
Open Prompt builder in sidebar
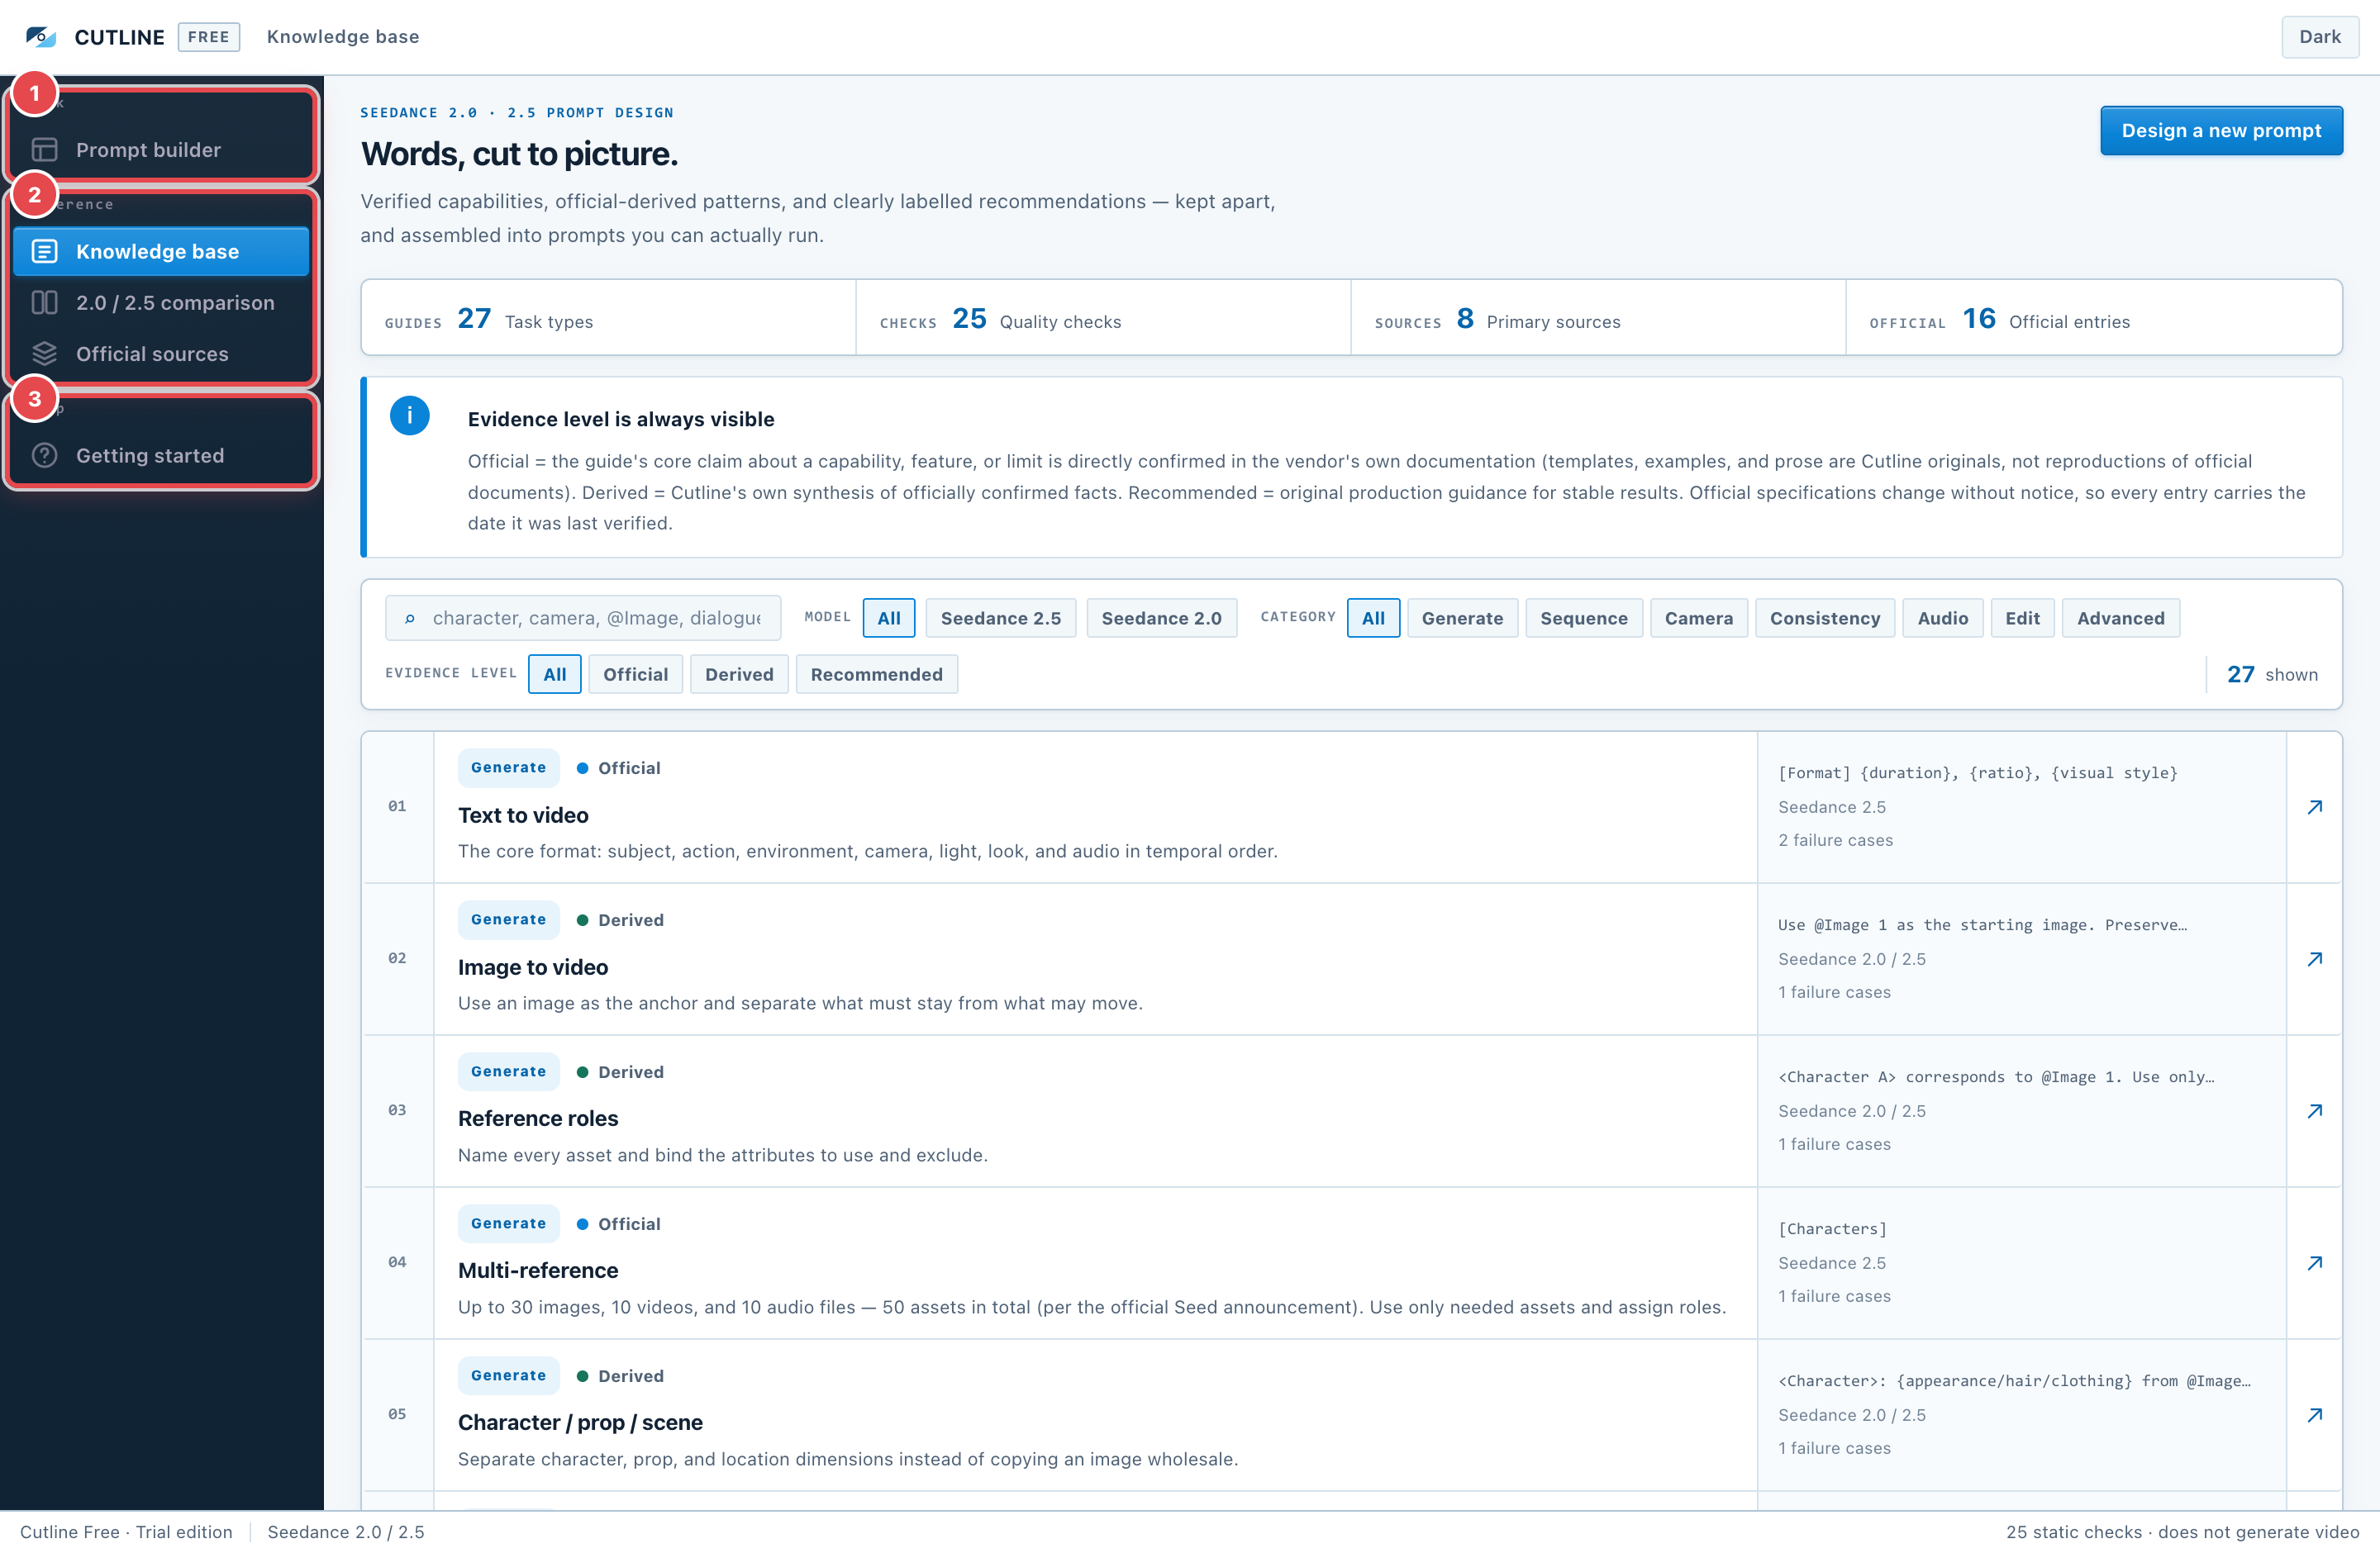pos(162,150)
